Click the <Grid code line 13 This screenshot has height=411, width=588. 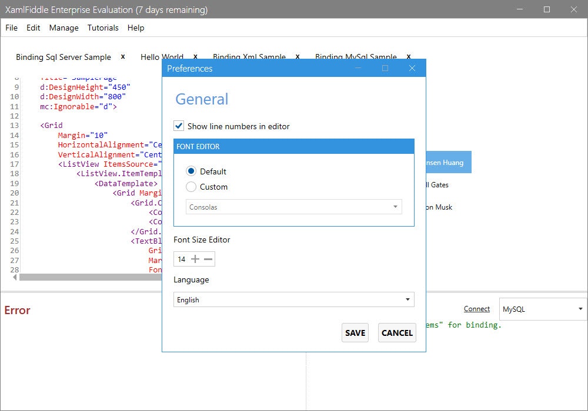[x=51, y=126]
